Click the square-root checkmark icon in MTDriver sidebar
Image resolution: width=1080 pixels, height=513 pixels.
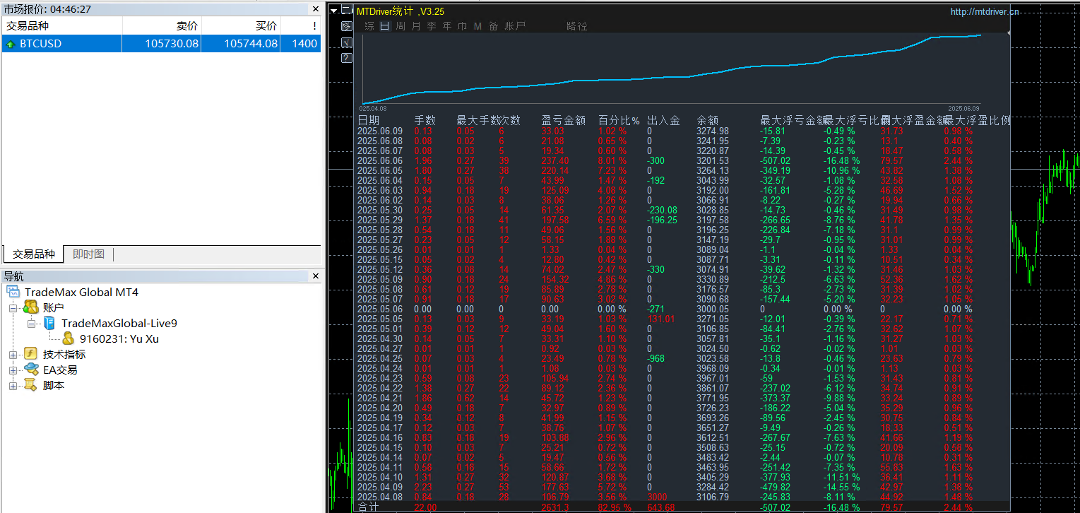point(346,42)
